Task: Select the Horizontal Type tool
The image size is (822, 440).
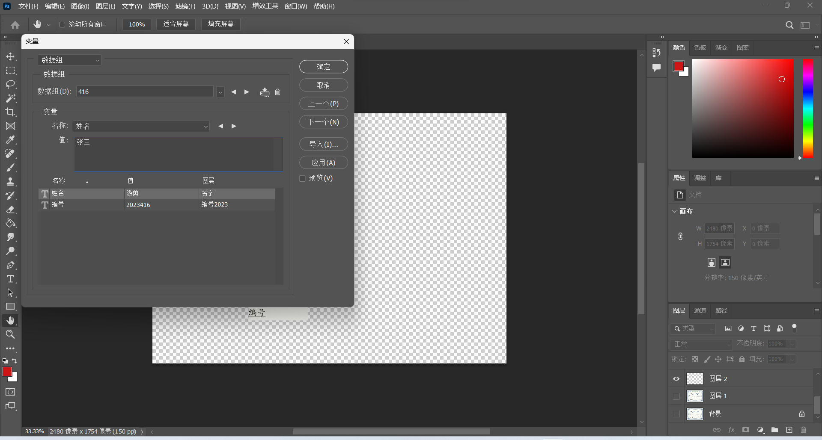Action: tap(10, 279)
